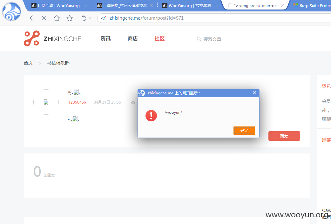
Task: Click the post date 04月21日 23:55
Action: coord(107,102)
